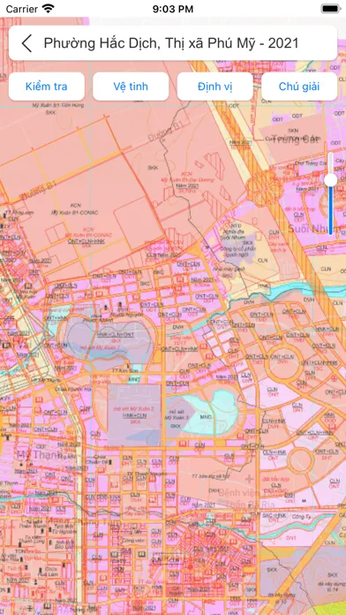Tap the Carrier label in status bar

pos(22,9)
